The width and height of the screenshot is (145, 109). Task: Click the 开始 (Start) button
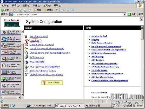[5, 105]
